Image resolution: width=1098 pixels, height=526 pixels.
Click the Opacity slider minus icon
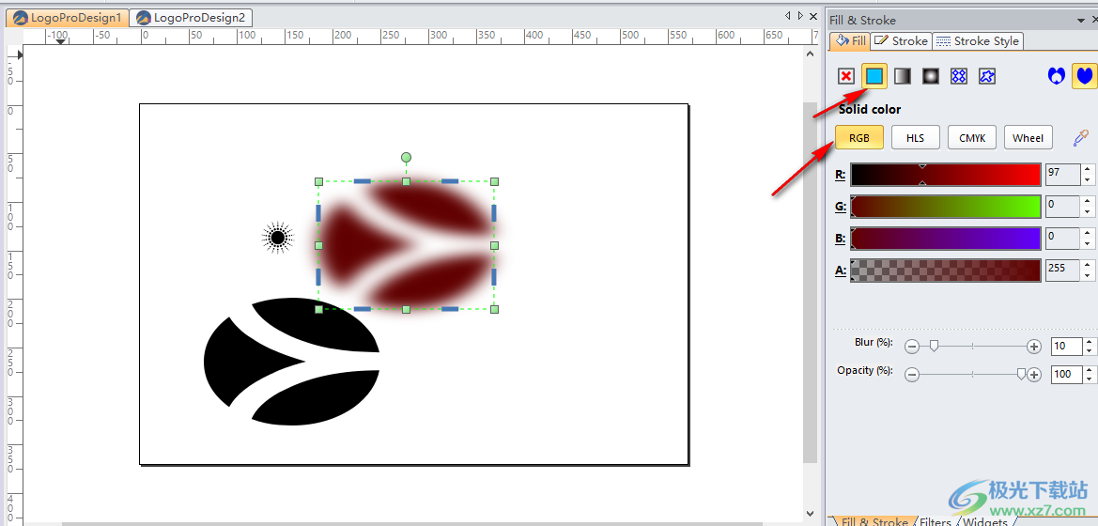(x=912, y=375)
